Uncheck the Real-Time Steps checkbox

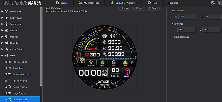pos(6,62)
